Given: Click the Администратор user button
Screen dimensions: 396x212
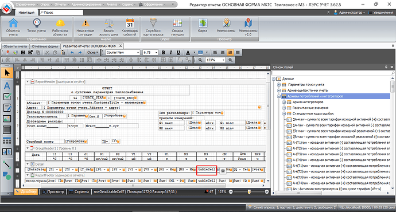Looking at the screenshot, I should pos(350,13).
